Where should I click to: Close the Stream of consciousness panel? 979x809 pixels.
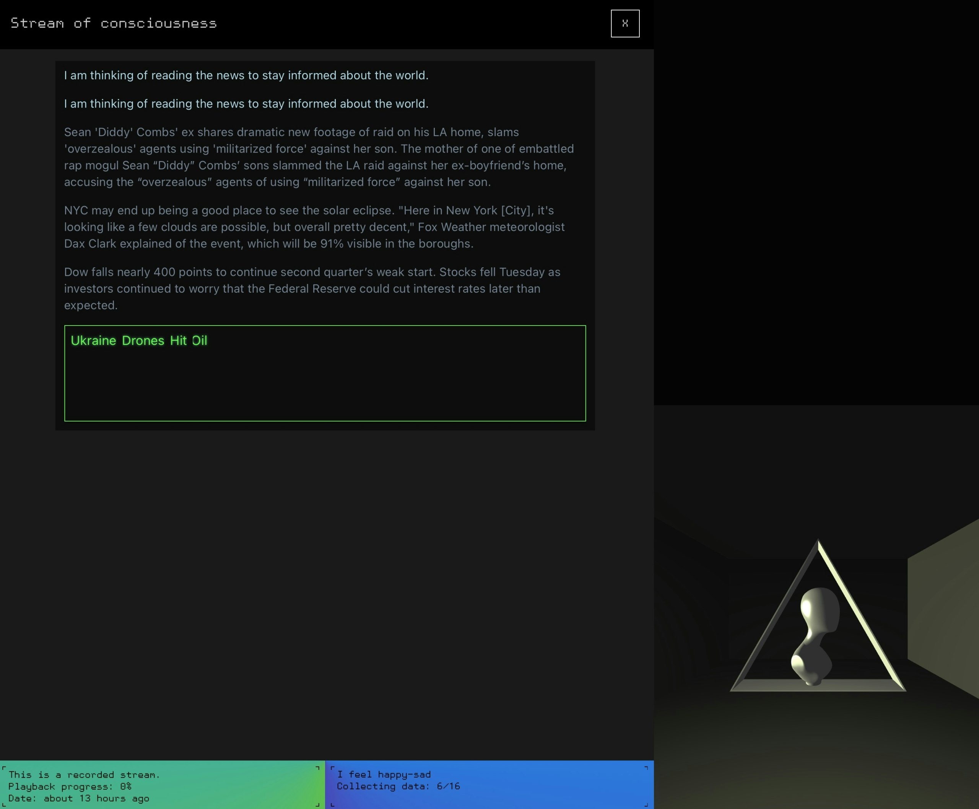[625, 23]
